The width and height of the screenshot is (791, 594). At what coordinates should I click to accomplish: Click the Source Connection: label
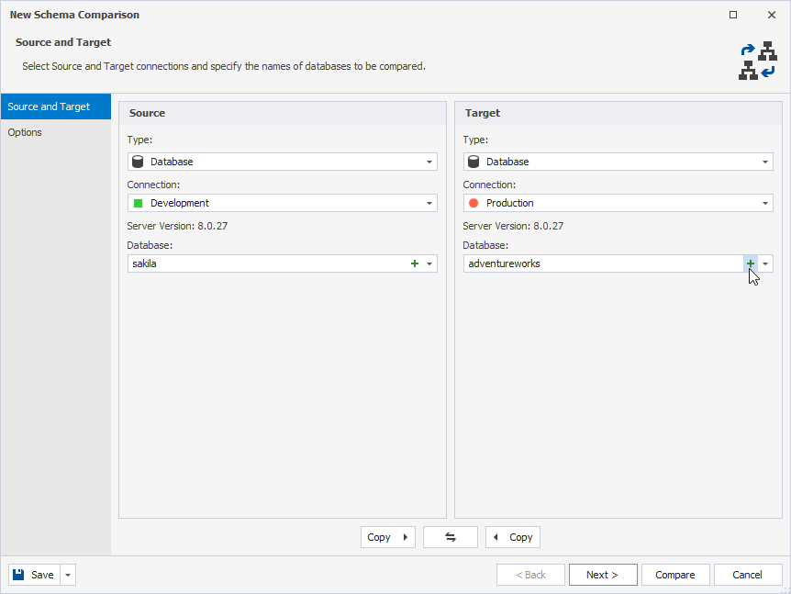153,185
